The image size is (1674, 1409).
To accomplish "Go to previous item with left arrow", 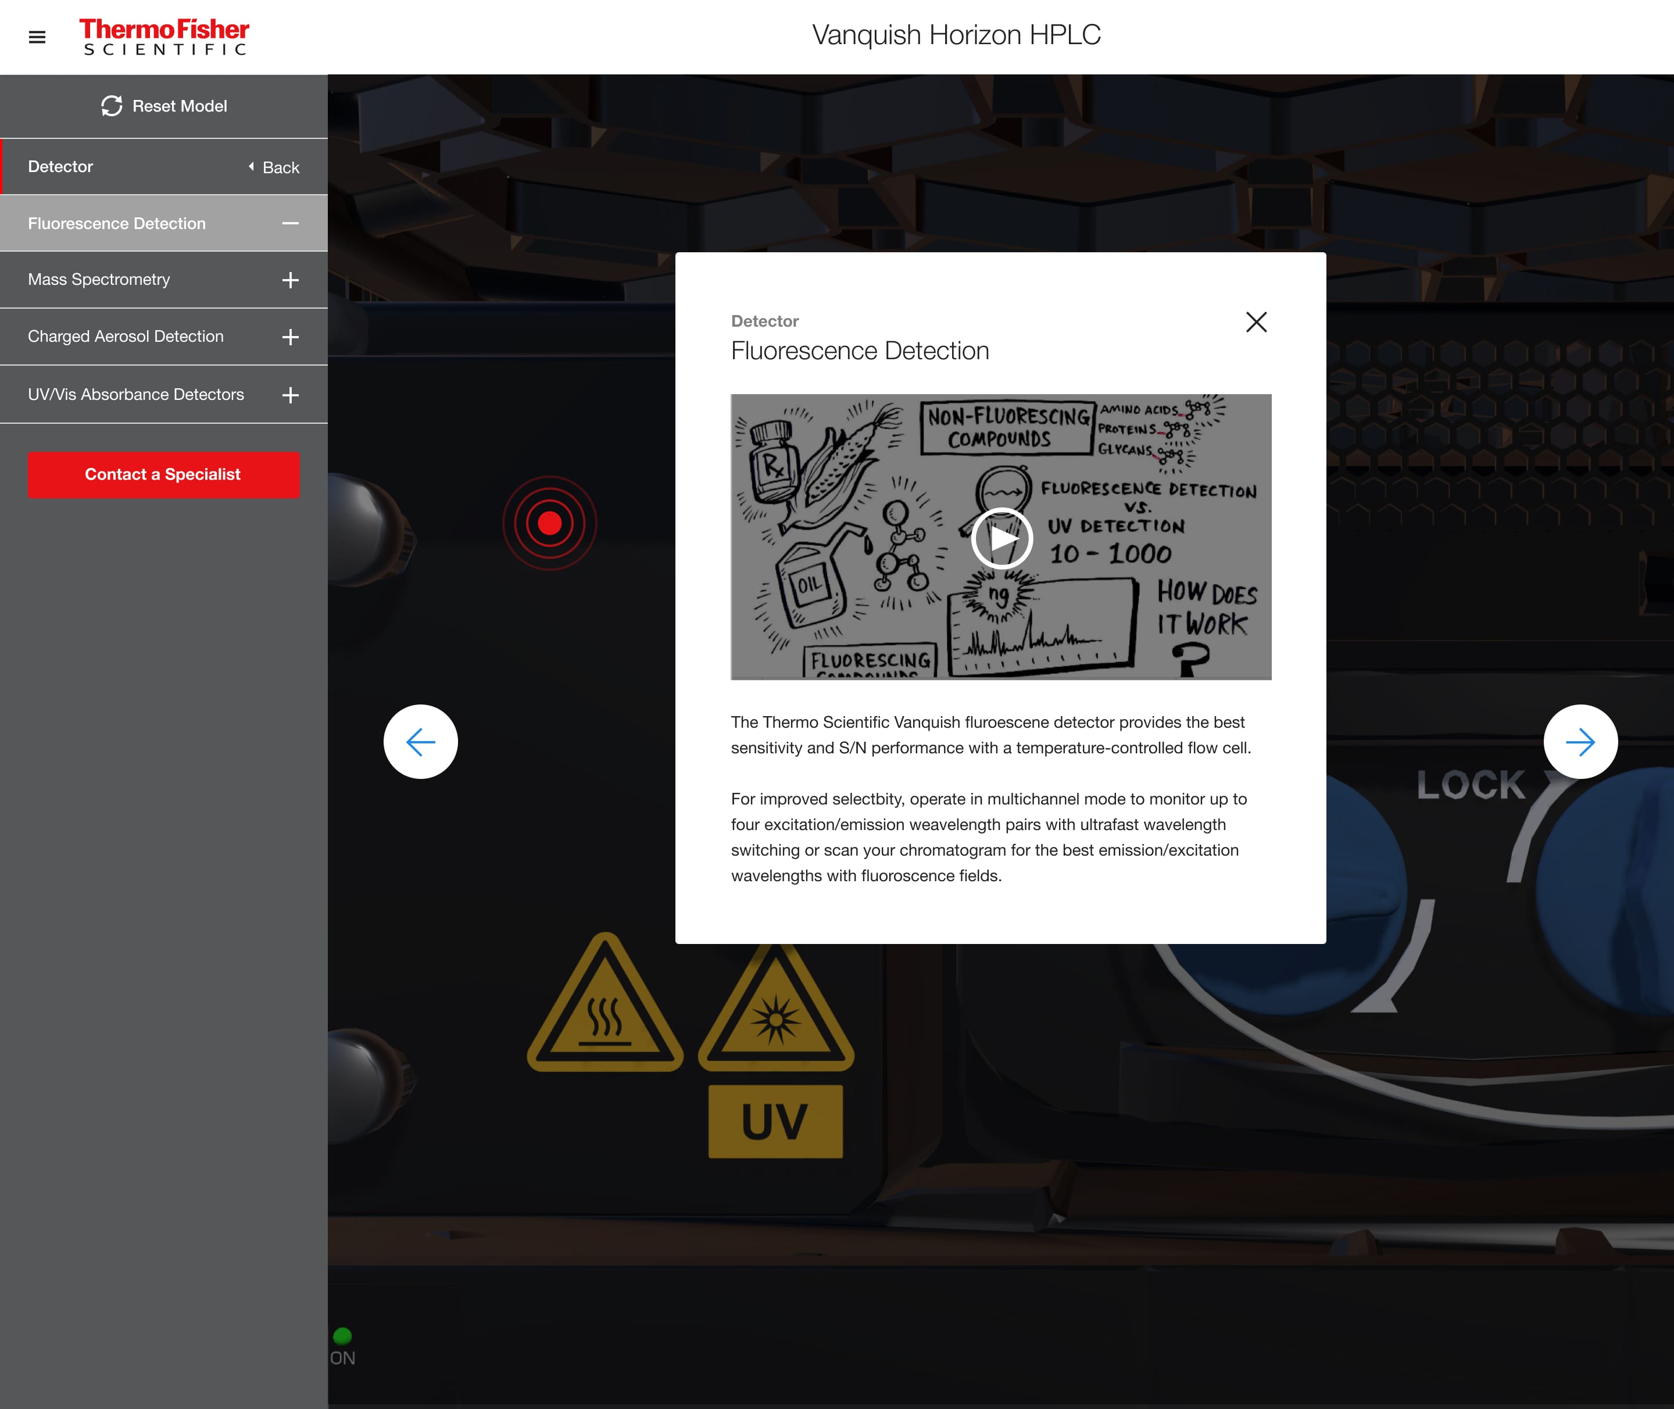I will coord(421,742).
